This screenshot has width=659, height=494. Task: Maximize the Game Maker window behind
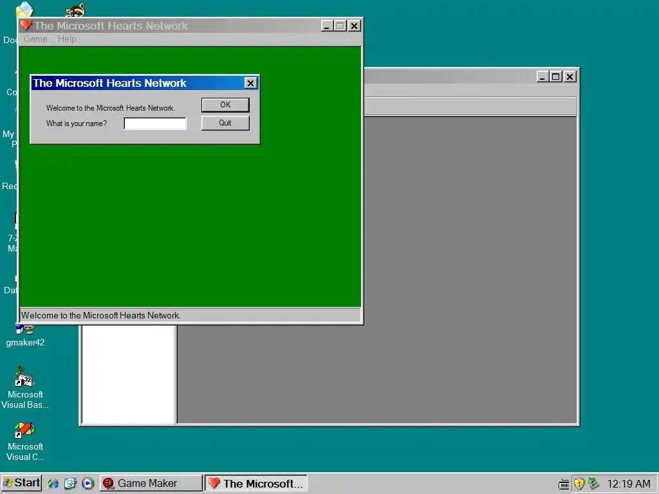pyautogui.click(x=556, y=77)
